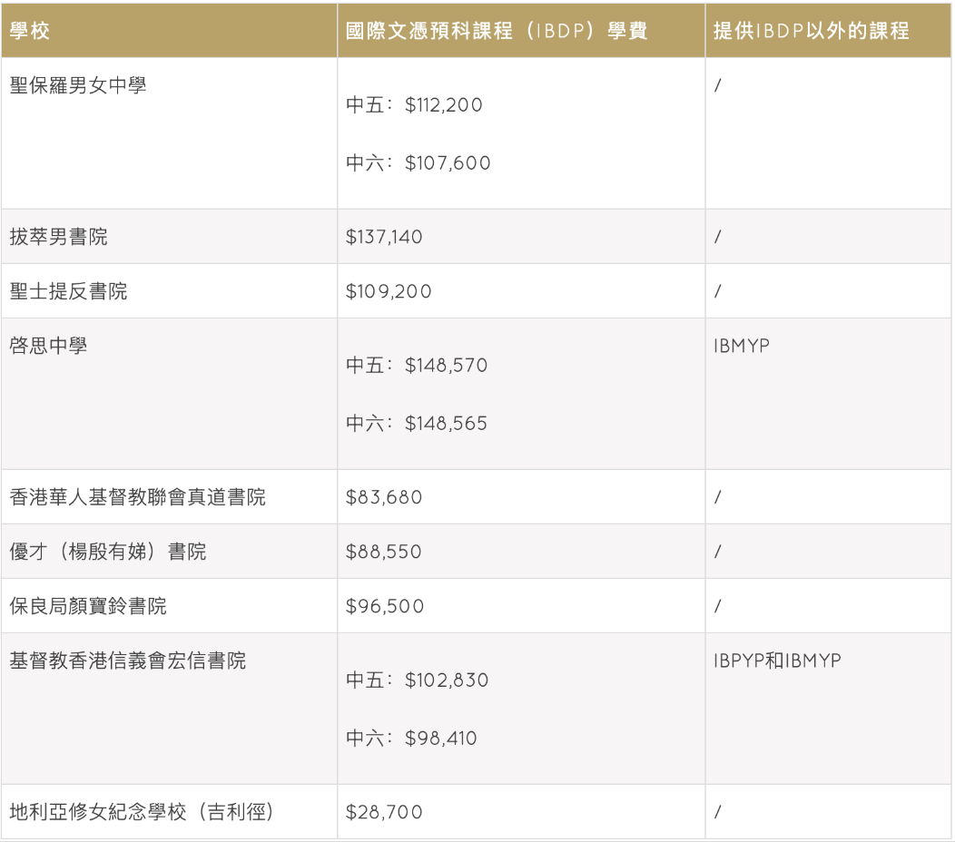Select the 拔萃男書院 school name
955x842 pixels.
coord(58,236)
